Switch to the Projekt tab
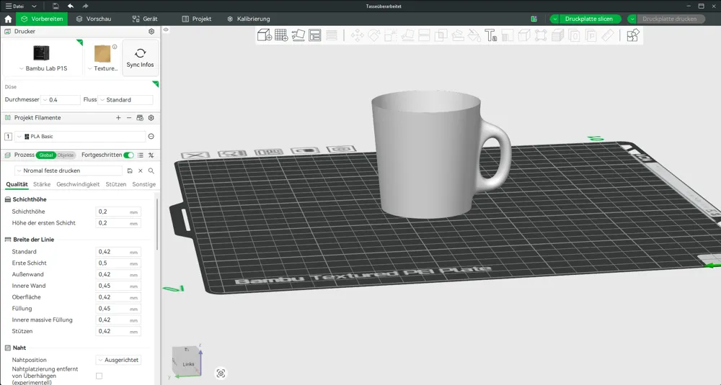This screenshot has height=385, width=721. click(197, 19)
